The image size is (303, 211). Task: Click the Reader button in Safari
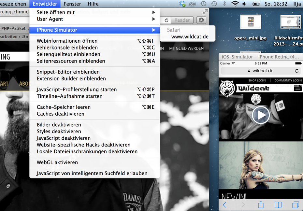point(182,20)
